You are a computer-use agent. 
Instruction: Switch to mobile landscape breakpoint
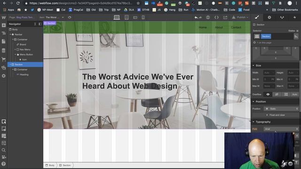[x=135, y=17]
